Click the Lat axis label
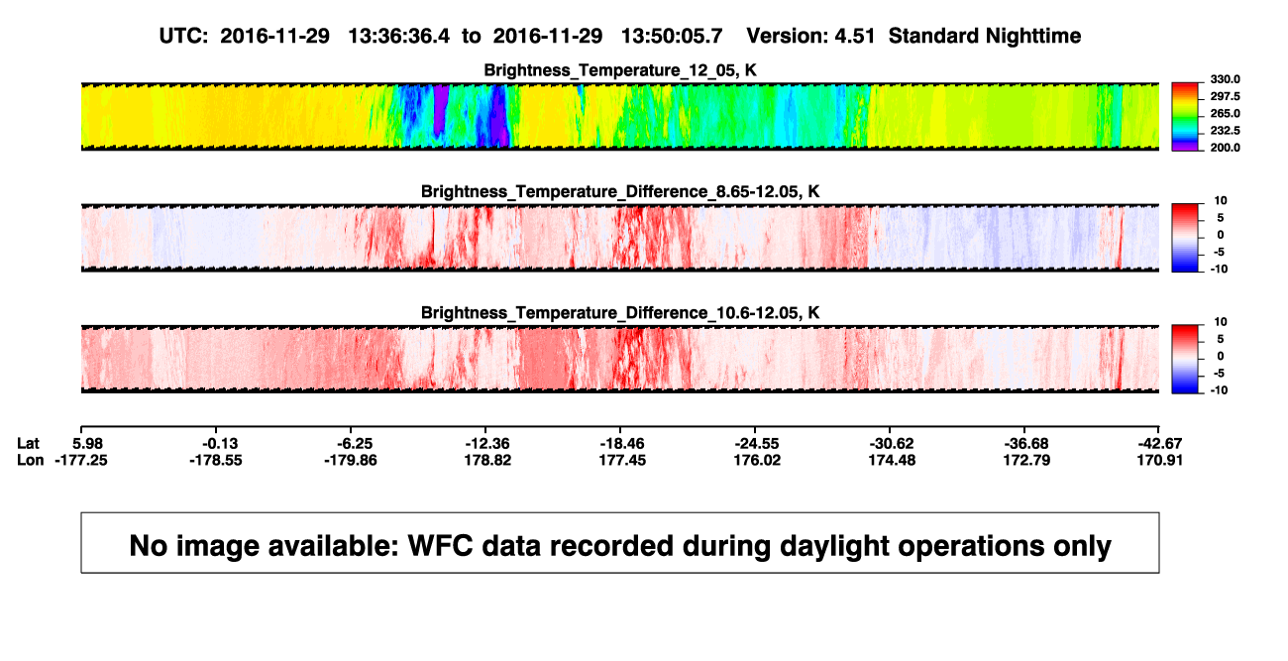1288x661 pixels. click(30, 443)
